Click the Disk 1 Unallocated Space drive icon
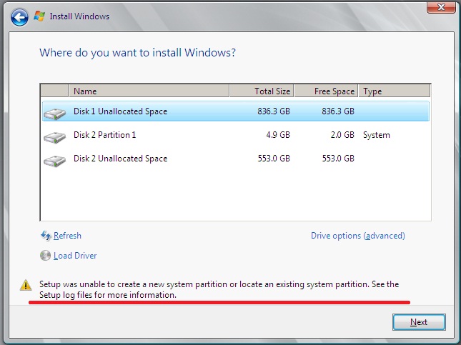Viewport: 461px width, 345px height. 55,114
